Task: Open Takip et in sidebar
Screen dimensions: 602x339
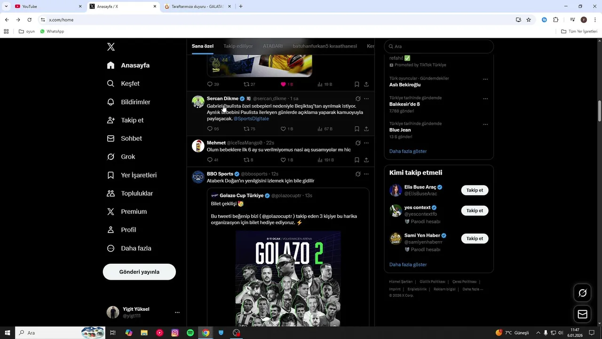Action: [126, 120]
